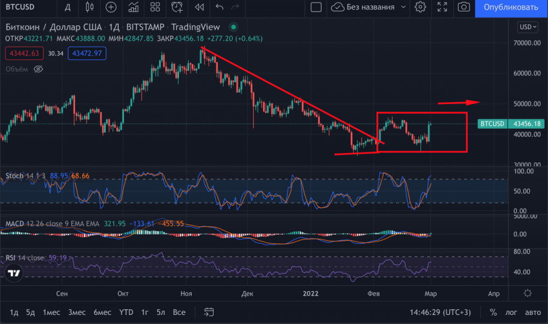Open indicator templates grid
Viewport: 548px width, 324px height.
coord(155,7)
